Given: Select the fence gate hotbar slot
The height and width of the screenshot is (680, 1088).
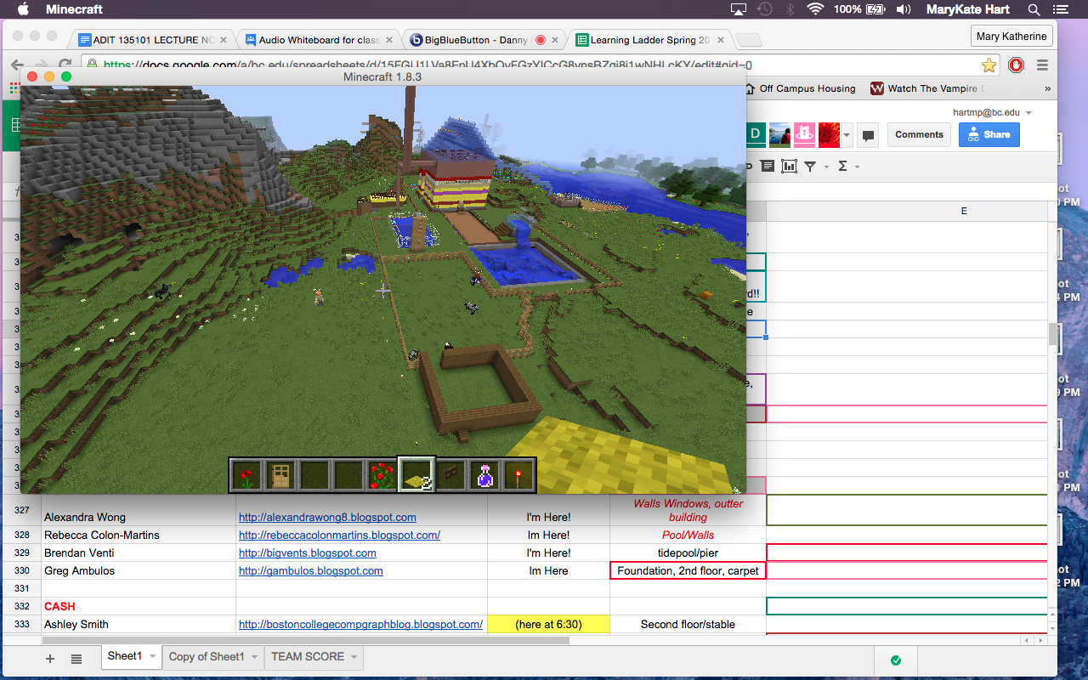Looking at the screenshot, I should tap(450, 476).
